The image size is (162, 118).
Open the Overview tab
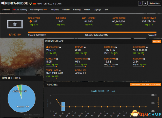6,10
